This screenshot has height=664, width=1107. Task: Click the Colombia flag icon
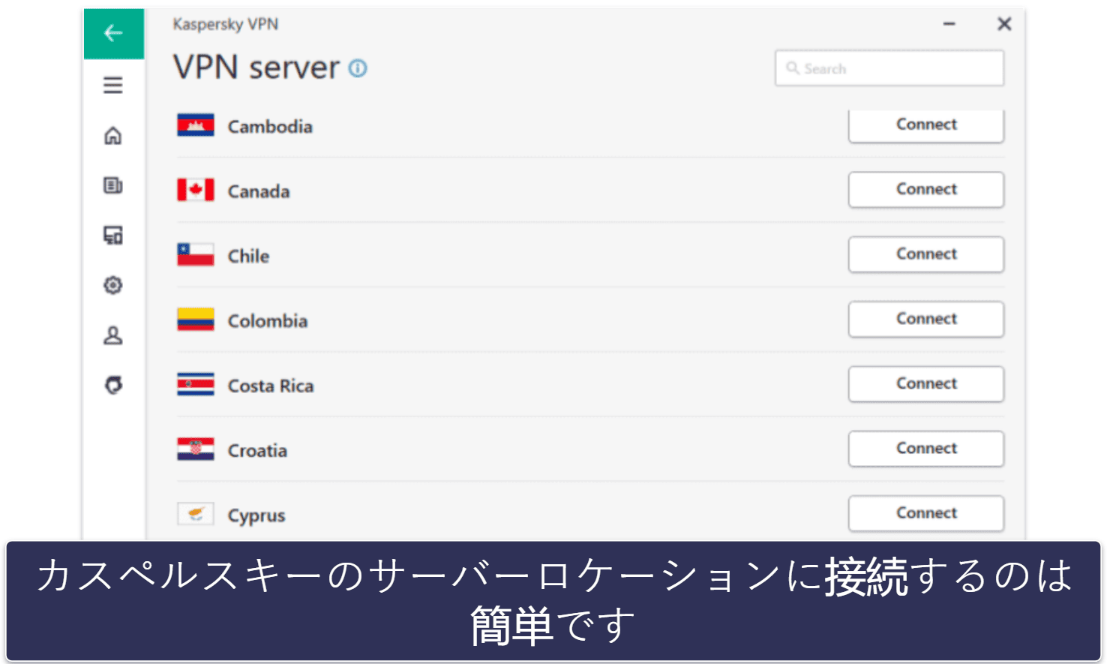coord(196,320)
